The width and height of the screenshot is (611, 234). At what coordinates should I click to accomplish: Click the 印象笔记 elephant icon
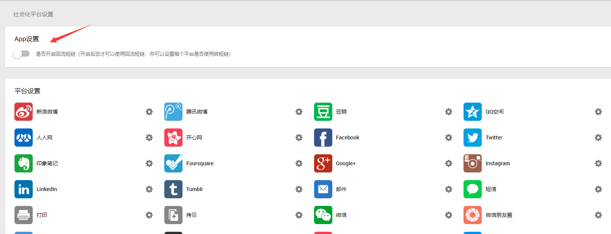pos(24,163)
